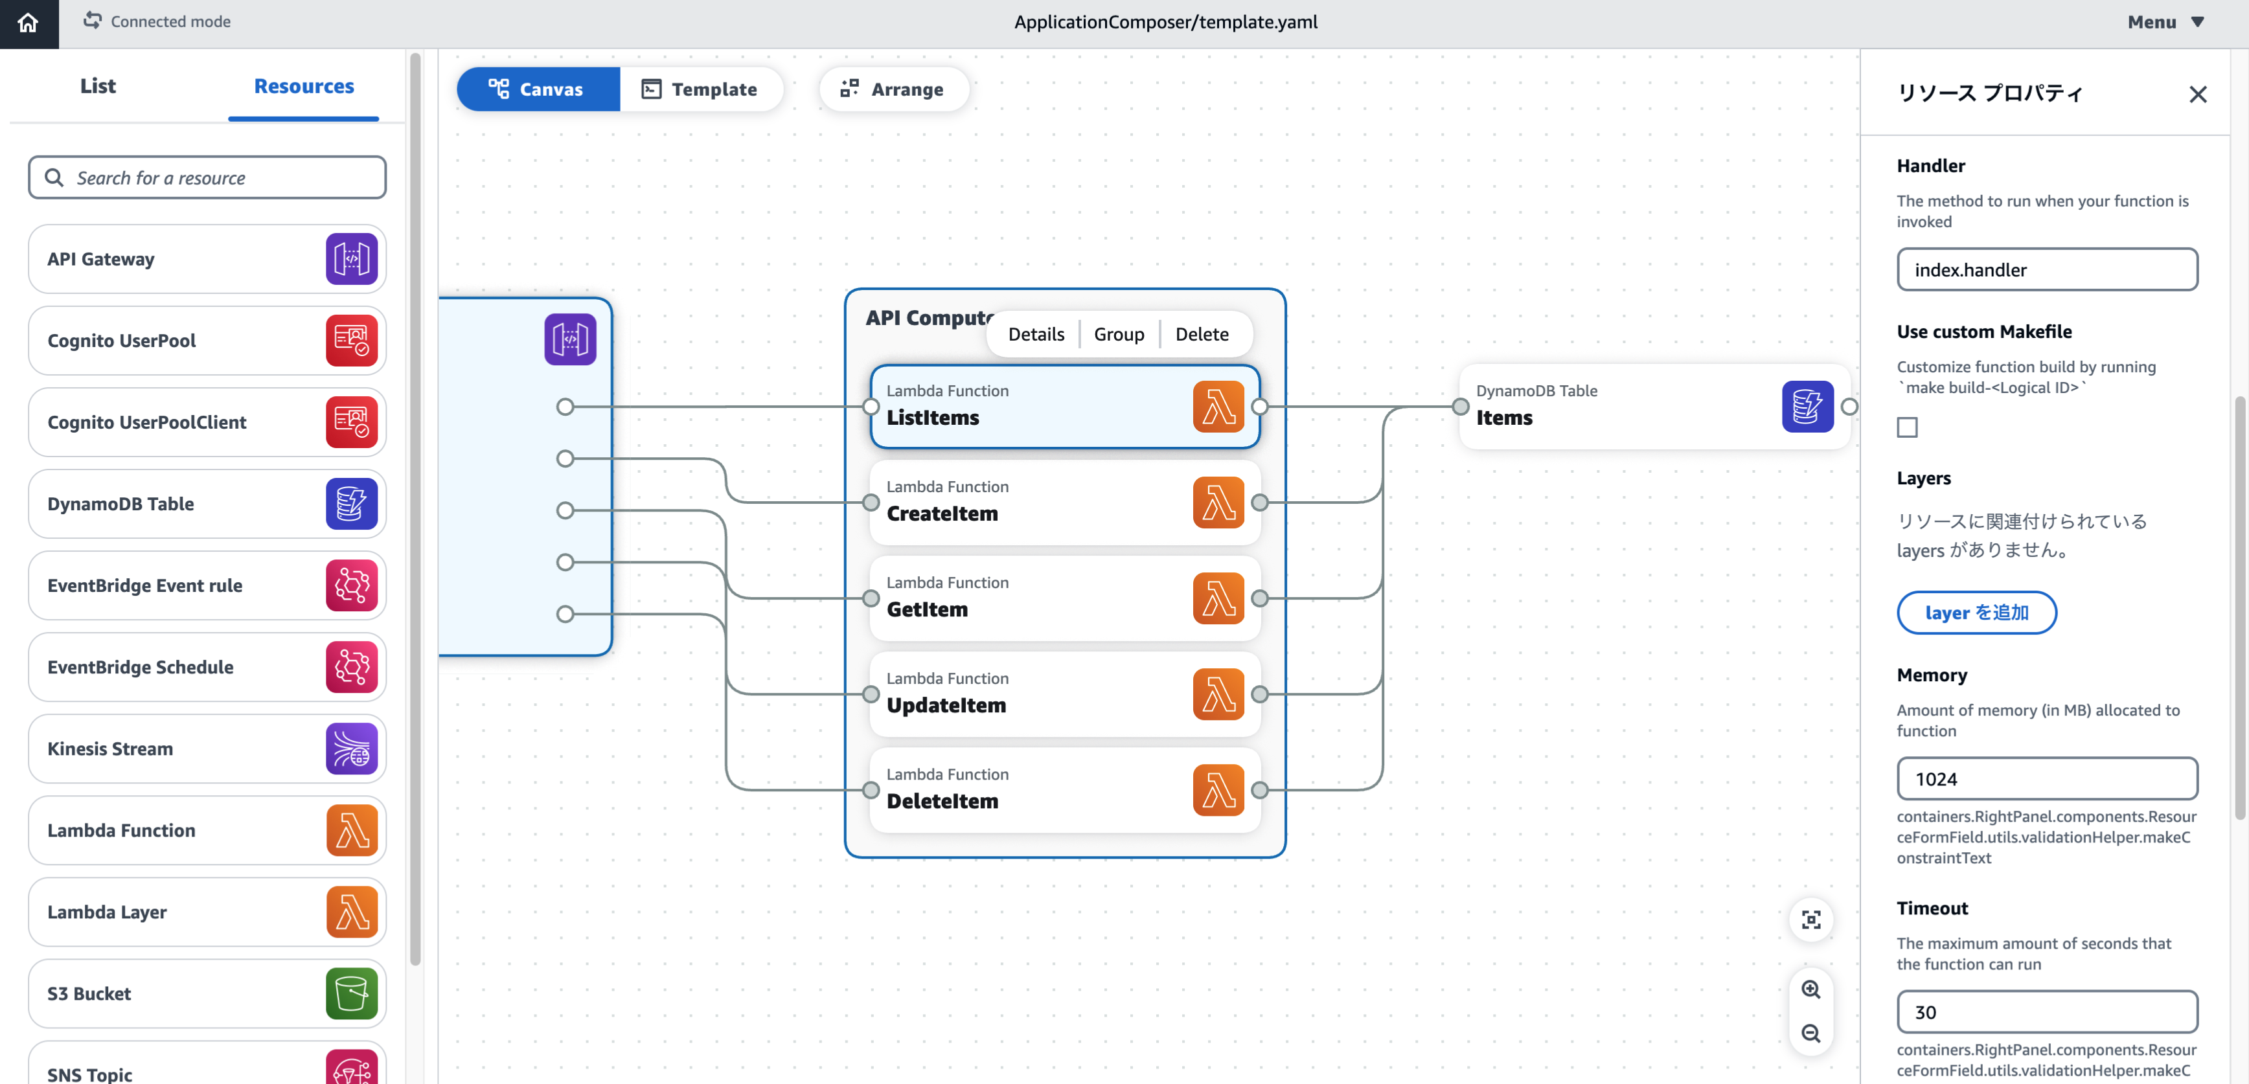Select the EventBridge Event rule icon
The height and width of the screenshot is (1084, 2249).
pyautogui.click(x=352, y=585)
